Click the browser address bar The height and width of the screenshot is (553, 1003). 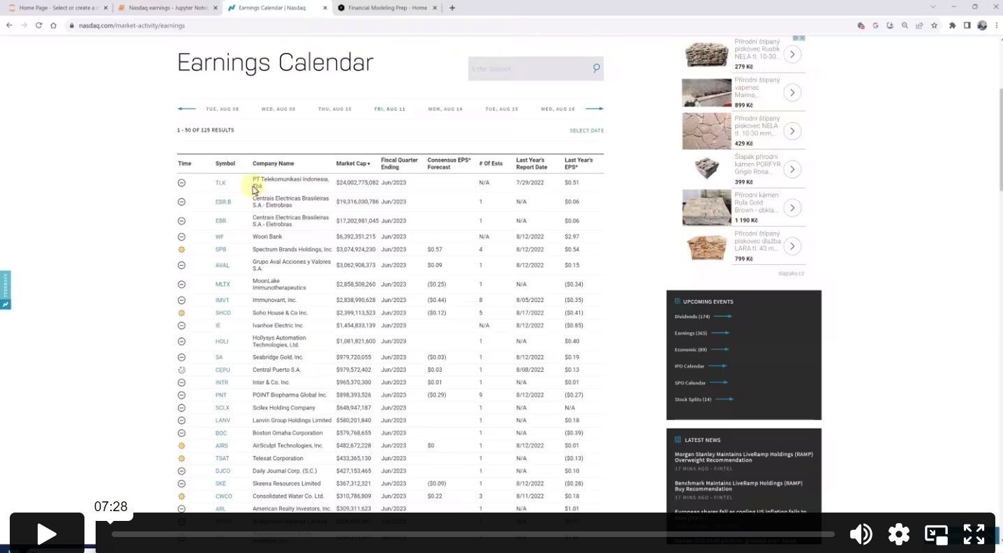pyautogui.click(x=461, y=25)
